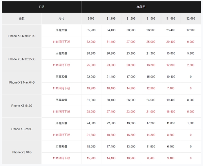Click 1111限時下殺 label for iPhone XS 256G
Viewport: 203px width, 166px height.
[x=61, y=135]
